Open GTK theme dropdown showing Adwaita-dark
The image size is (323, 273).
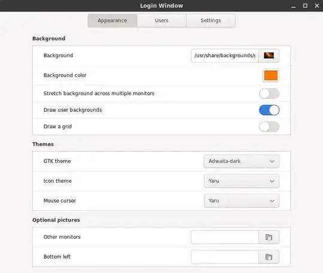[242, 161]
